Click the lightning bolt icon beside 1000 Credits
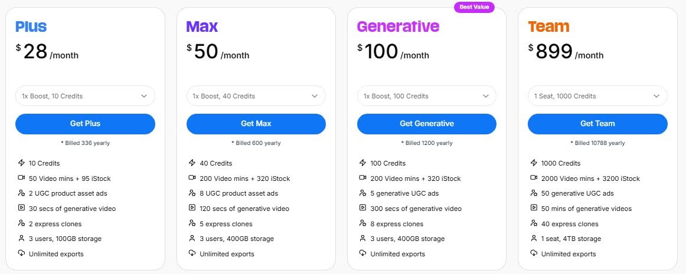The width and height of the screenshot is (686, 274). [x=534, y=163]
